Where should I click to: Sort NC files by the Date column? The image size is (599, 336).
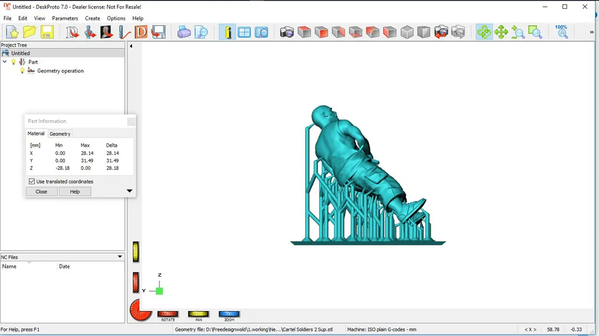coord(90,266)
